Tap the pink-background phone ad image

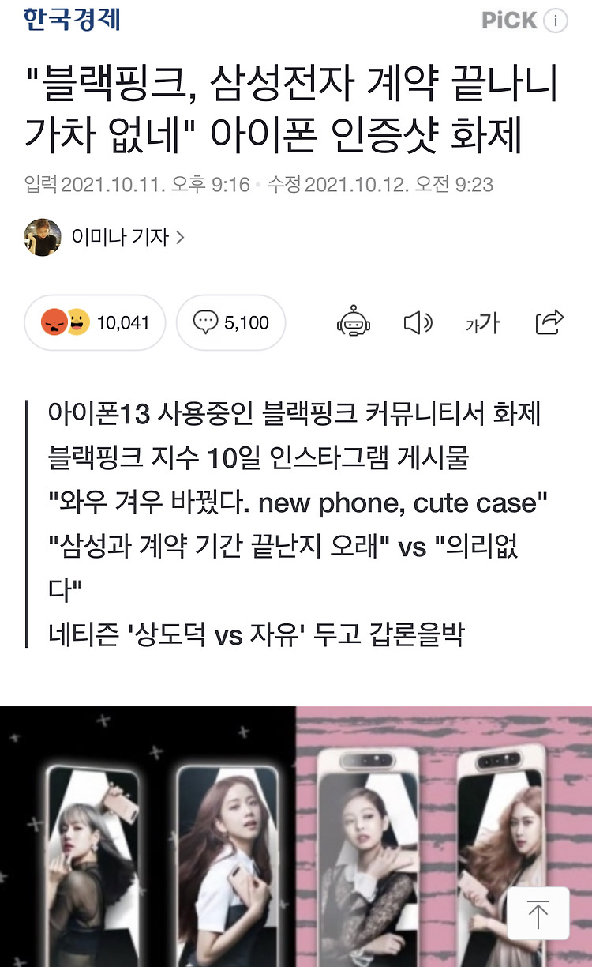tap(444, 837)
